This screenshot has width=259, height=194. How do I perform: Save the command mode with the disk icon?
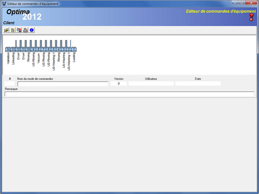point(19,30)
